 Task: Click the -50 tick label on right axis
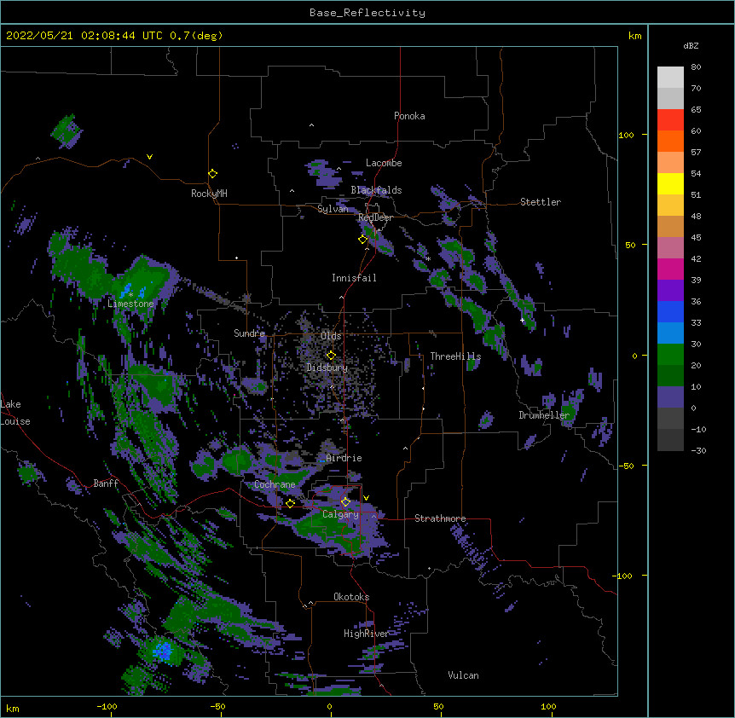626,466
